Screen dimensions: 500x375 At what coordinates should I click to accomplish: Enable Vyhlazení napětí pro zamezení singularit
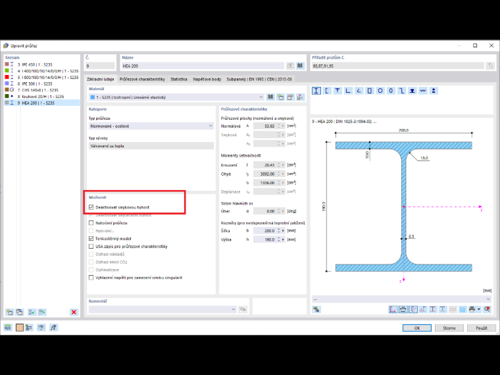pyautogui.click(x=91, y=278)
